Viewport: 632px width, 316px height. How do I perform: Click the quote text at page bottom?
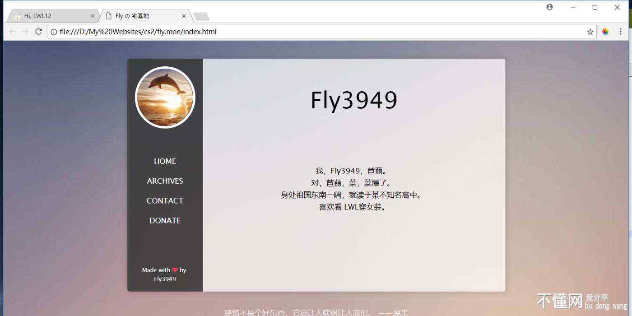click(316, 312)
